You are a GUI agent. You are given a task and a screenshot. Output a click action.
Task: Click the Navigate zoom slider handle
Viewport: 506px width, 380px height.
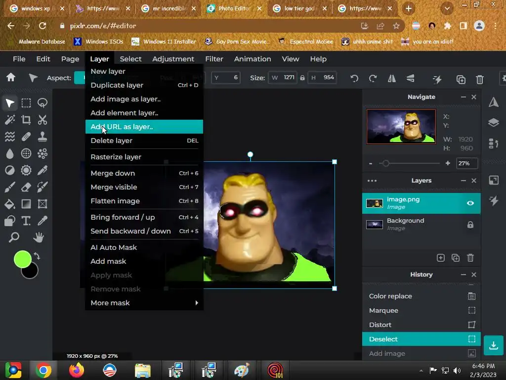(385, 163)
